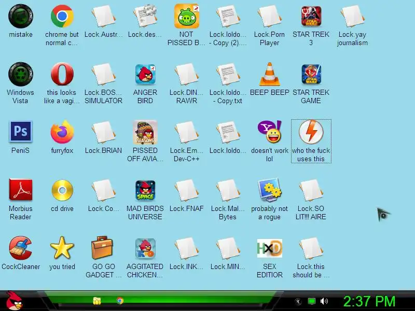Select the Lock.MIN... file icon
The image size is (415, 311).
tap(228, 249)
